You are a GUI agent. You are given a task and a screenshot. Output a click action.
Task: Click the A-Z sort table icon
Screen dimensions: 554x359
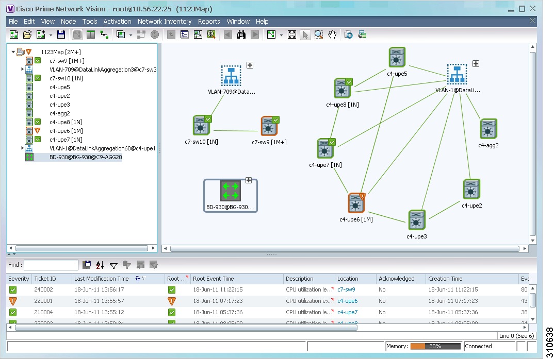100,265
